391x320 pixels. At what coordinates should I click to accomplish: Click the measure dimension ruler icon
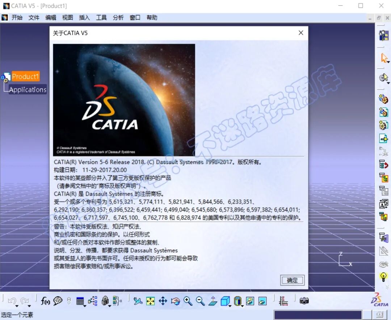tap(283, 301)
